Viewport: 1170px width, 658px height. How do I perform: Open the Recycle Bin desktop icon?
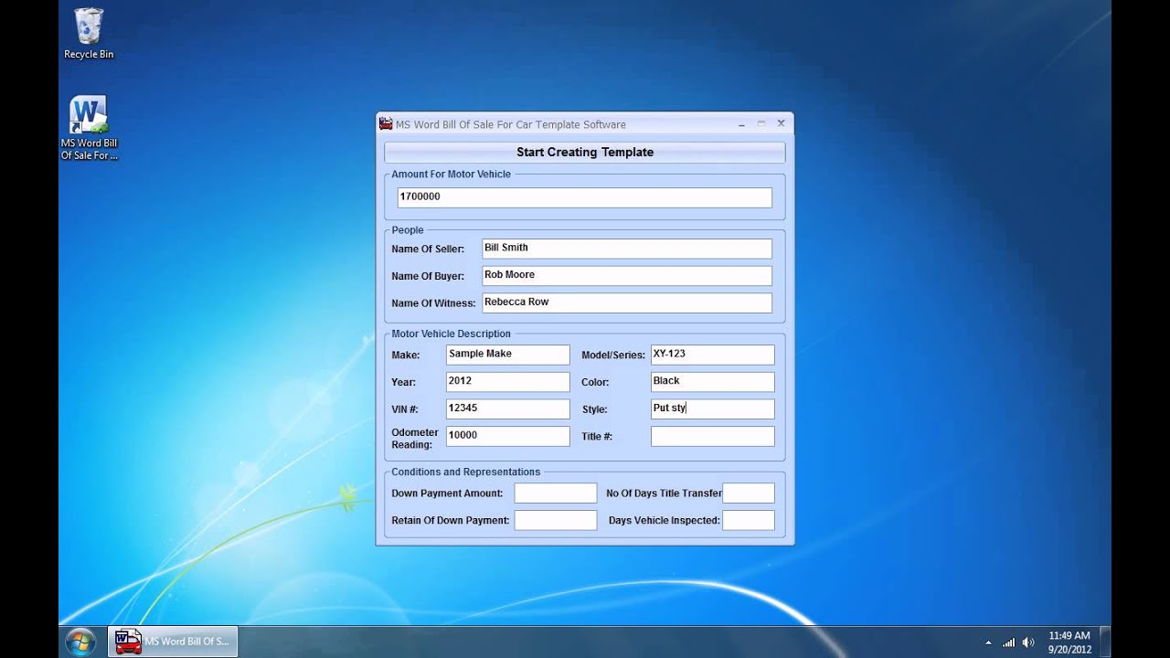(89, 34)
